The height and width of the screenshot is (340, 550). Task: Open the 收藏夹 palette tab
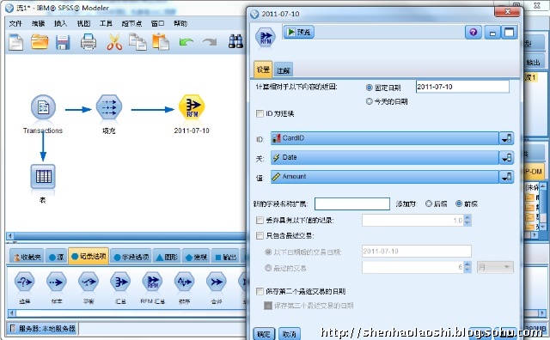[27, 257]
